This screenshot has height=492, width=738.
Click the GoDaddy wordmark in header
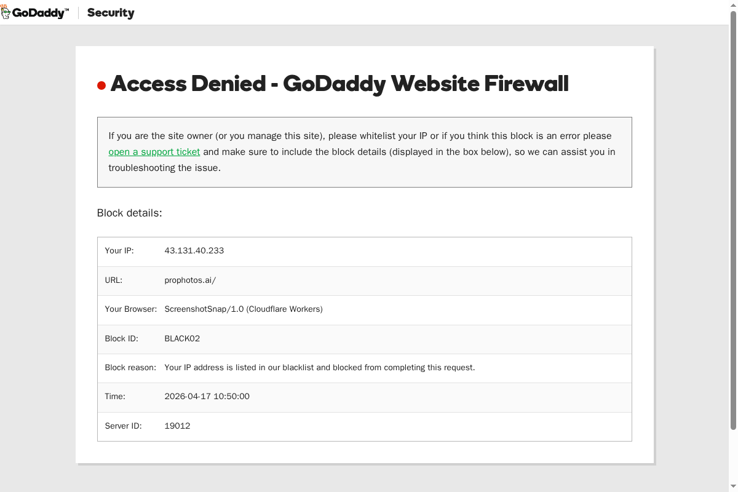(x=41, y=13)
